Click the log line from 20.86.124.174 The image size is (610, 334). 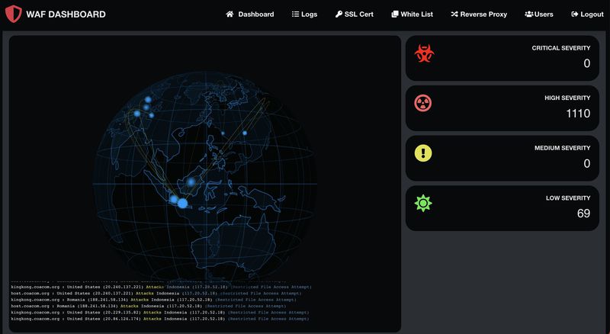pos(160,319)
